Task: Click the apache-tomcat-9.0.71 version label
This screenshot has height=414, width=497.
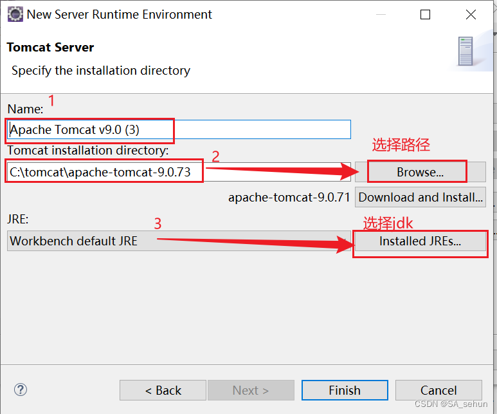Action: click(x=289, y=197)
